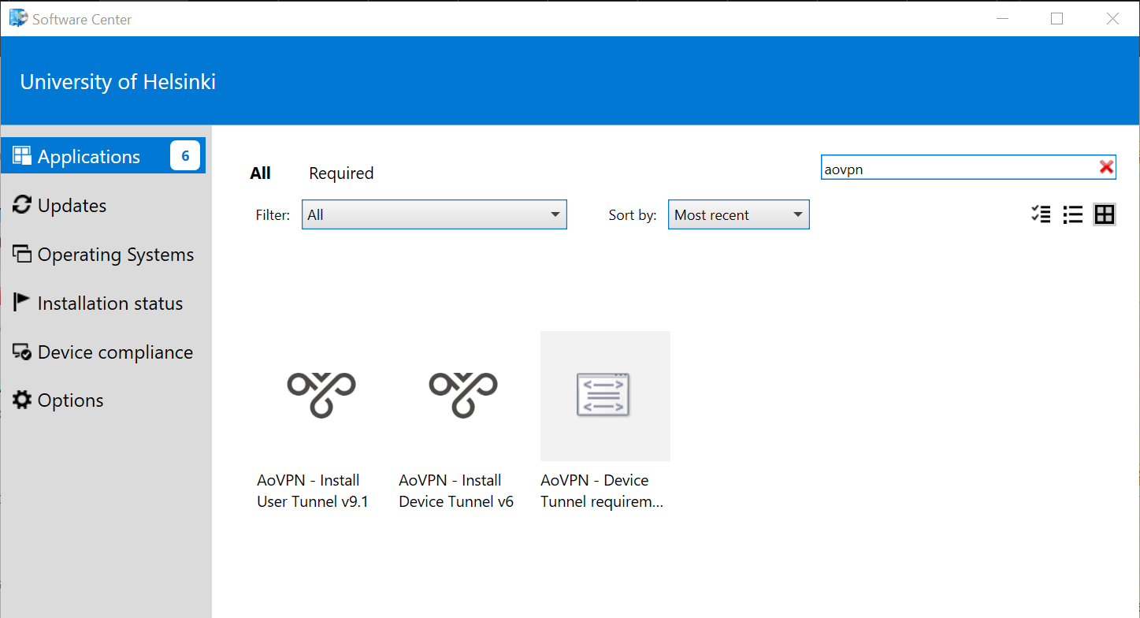Image resolution: width=1140 pixels, height=618 pixels.
Task: Select the text 'AoVPN - Device Tunnel requirem...'
Action: point(602,491)
